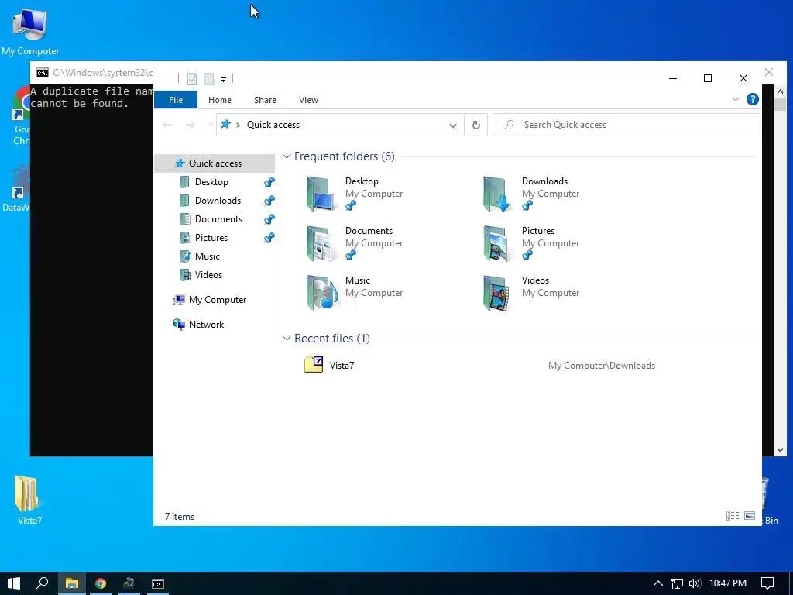Switch to Large icons view layout
Viewport: 793px width, 595px height.
click(x=750, y=515)
